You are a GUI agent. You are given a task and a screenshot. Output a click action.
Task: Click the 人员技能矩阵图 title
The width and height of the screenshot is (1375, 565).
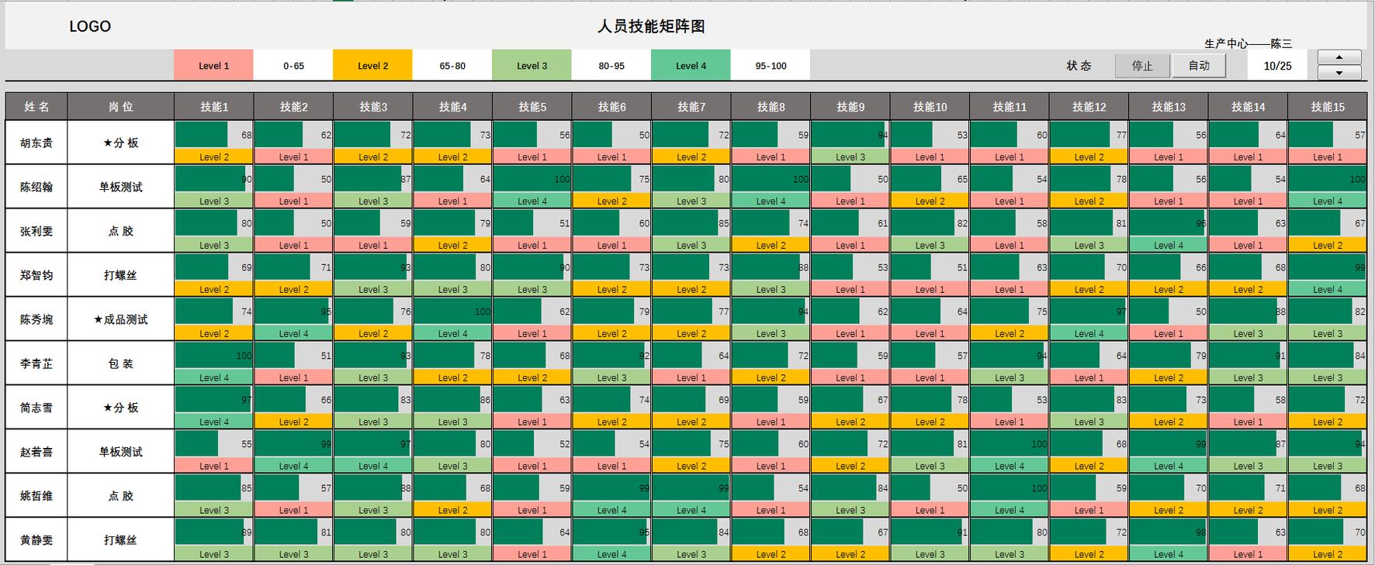(x=651, y=26)
